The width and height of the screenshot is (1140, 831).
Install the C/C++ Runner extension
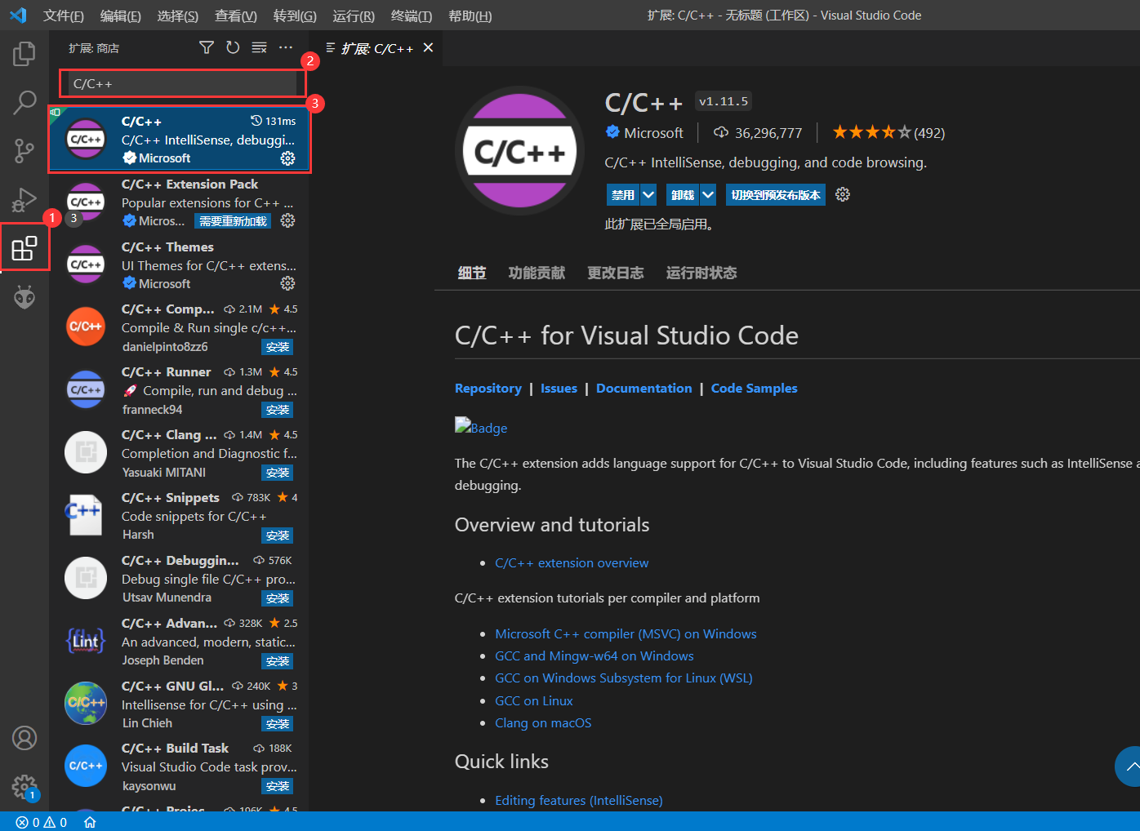[x=278, y=410]
